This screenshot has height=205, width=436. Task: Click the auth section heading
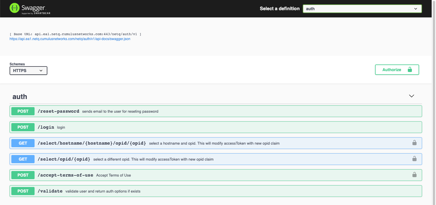pos(20,97)
